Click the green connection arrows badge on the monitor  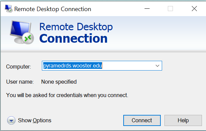28,38
